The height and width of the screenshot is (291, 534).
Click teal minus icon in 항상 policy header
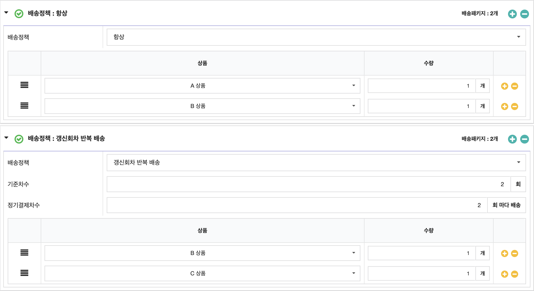(x=524, y=14)
